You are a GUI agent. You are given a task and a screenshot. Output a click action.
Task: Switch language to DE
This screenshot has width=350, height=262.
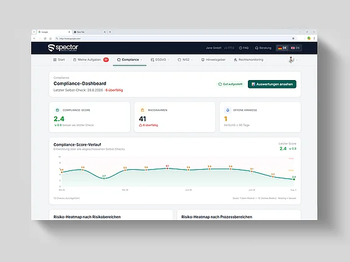282,48
